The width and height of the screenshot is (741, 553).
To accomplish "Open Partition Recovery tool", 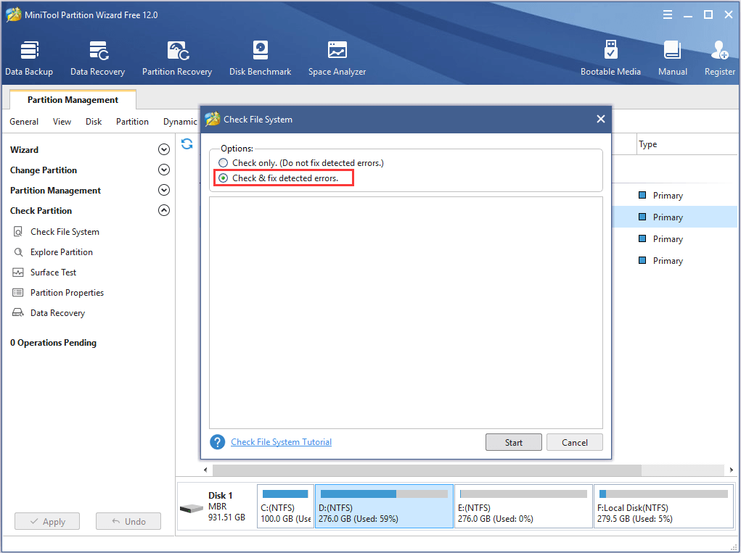I will (177, 59).
